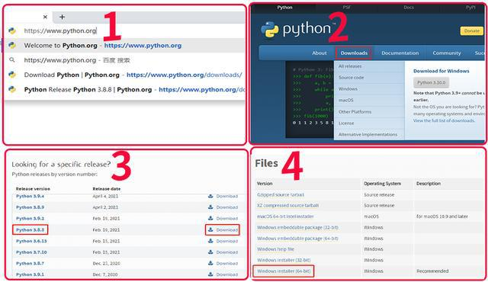
Task: Open the Python 3.9.1 release link
Action: (30, 275)
